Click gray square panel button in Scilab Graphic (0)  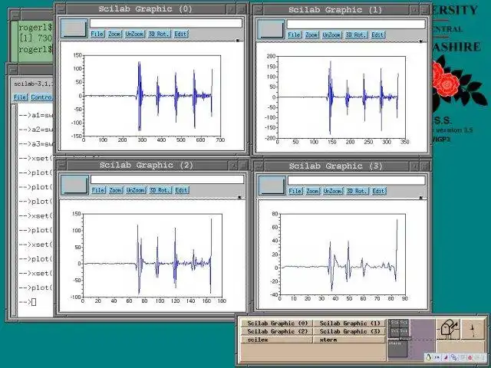coord(74,28)
